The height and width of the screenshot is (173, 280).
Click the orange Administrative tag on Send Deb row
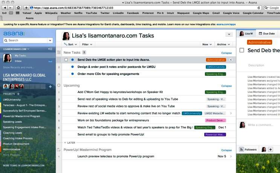(x=216, y=60)
